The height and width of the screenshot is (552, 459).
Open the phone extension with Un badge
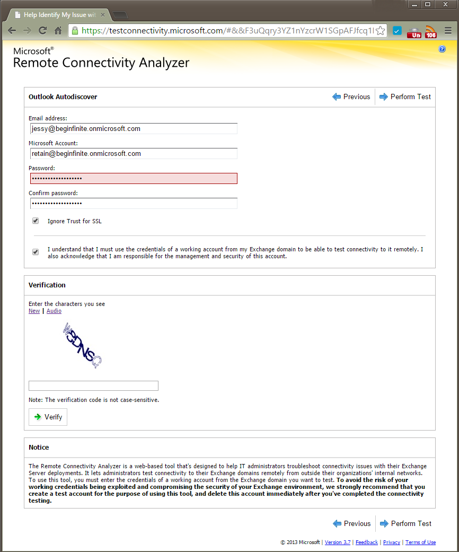[414, 31]
